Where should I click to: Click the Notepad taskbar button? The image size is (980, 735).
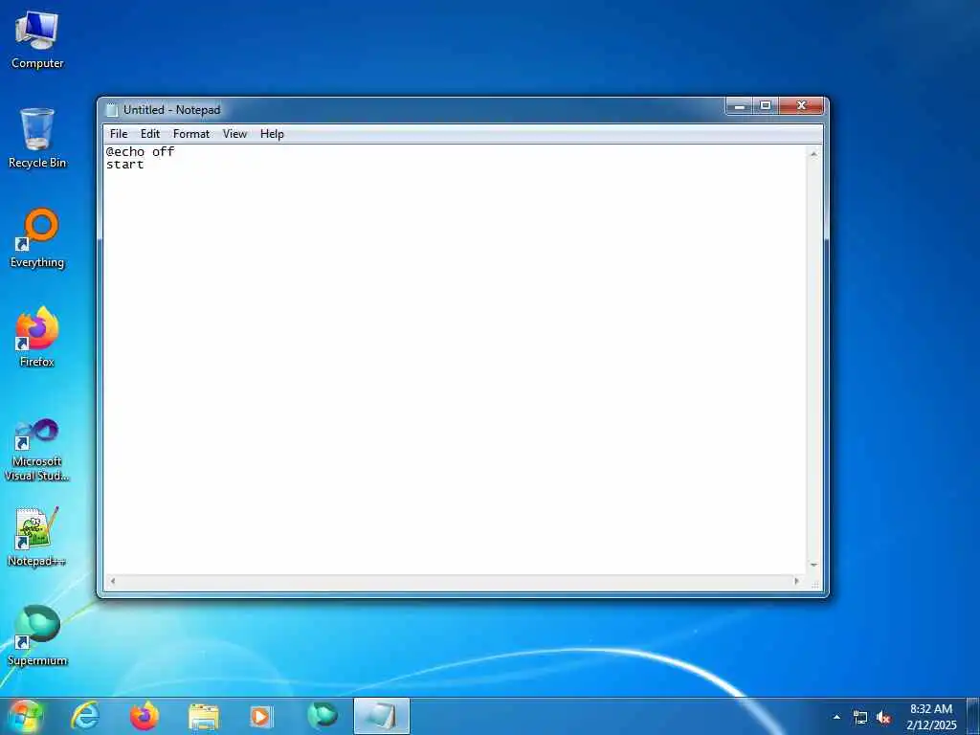point(381,716)
